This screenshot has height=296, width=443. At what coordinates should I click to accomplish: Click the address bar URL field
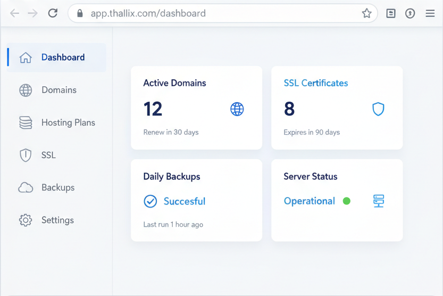click(x=223, y=13)
